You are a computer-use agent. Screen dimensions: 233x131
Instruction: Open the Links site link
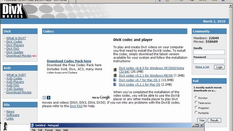point(10,119)
